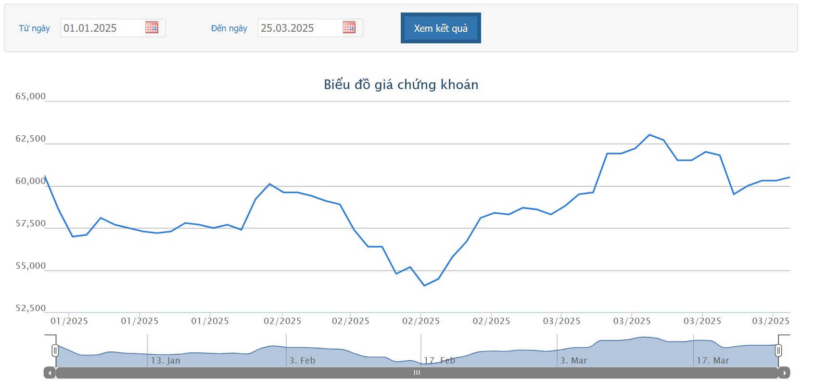This screenshot has width=814, height=390.
Task: Click the '17. Feb' marker in navigator
Action: [439, 361]
